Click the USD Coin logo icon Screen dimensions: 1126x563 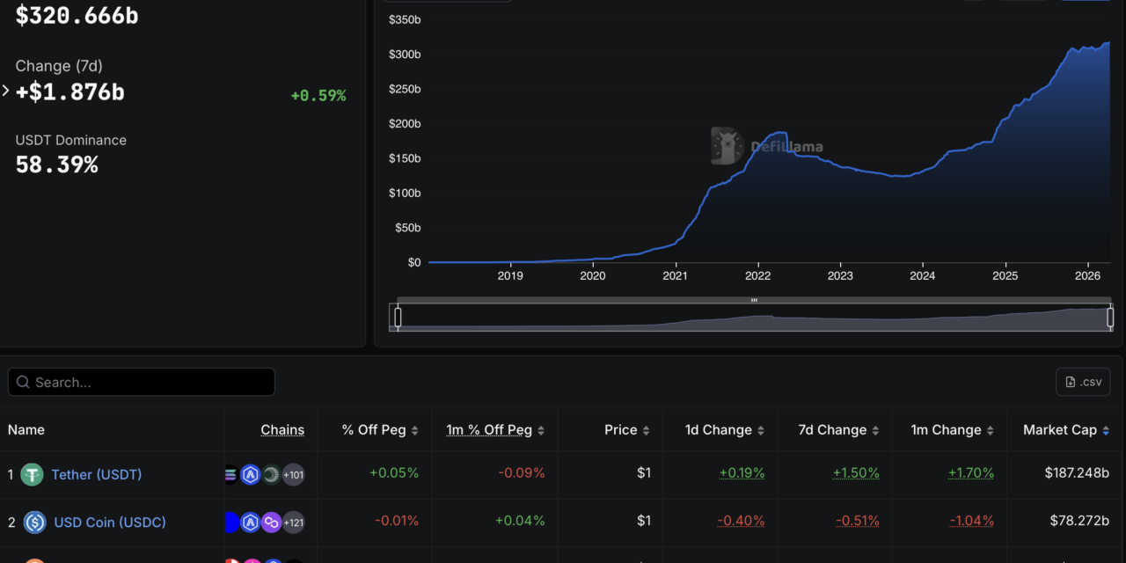[34, 523]
